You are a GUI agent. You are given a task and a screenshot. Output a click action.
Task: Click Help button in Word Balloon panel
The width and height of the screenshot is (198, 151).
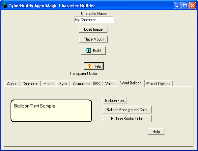click(156, 132)
